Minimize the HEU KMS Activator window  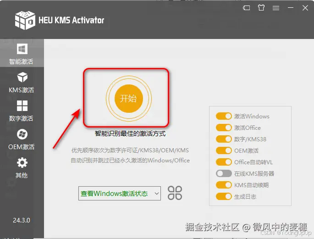(291, 8)
